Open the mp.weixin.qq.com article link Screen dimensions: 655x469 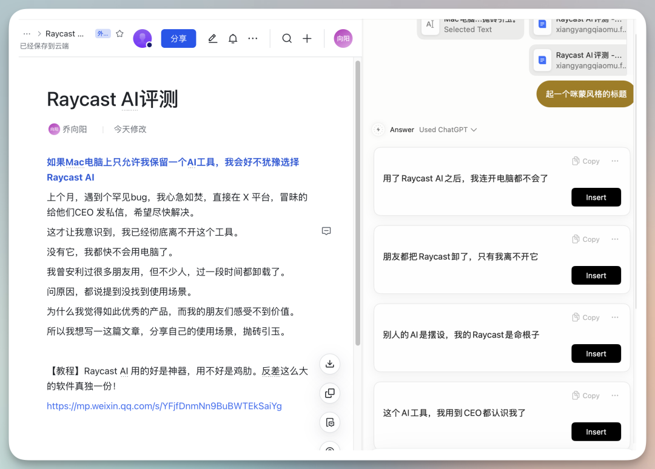tap(164, 406)
